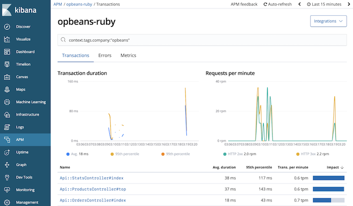This screenshot has width=353, height=206.
Task: Open Dev Tools wrench icon
Action: (7, 178)
